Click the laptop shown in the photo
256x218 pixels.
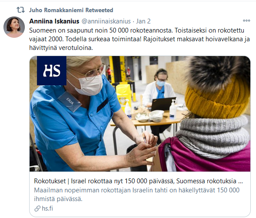click(163, 104)
